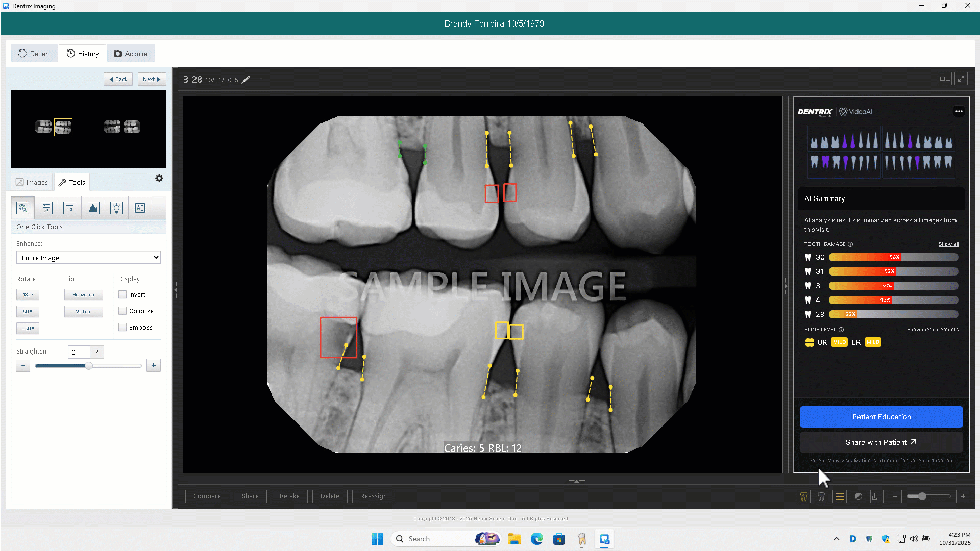980x551 pixels.
Task: Select the annotation tool icon
Action: (46, 208)
